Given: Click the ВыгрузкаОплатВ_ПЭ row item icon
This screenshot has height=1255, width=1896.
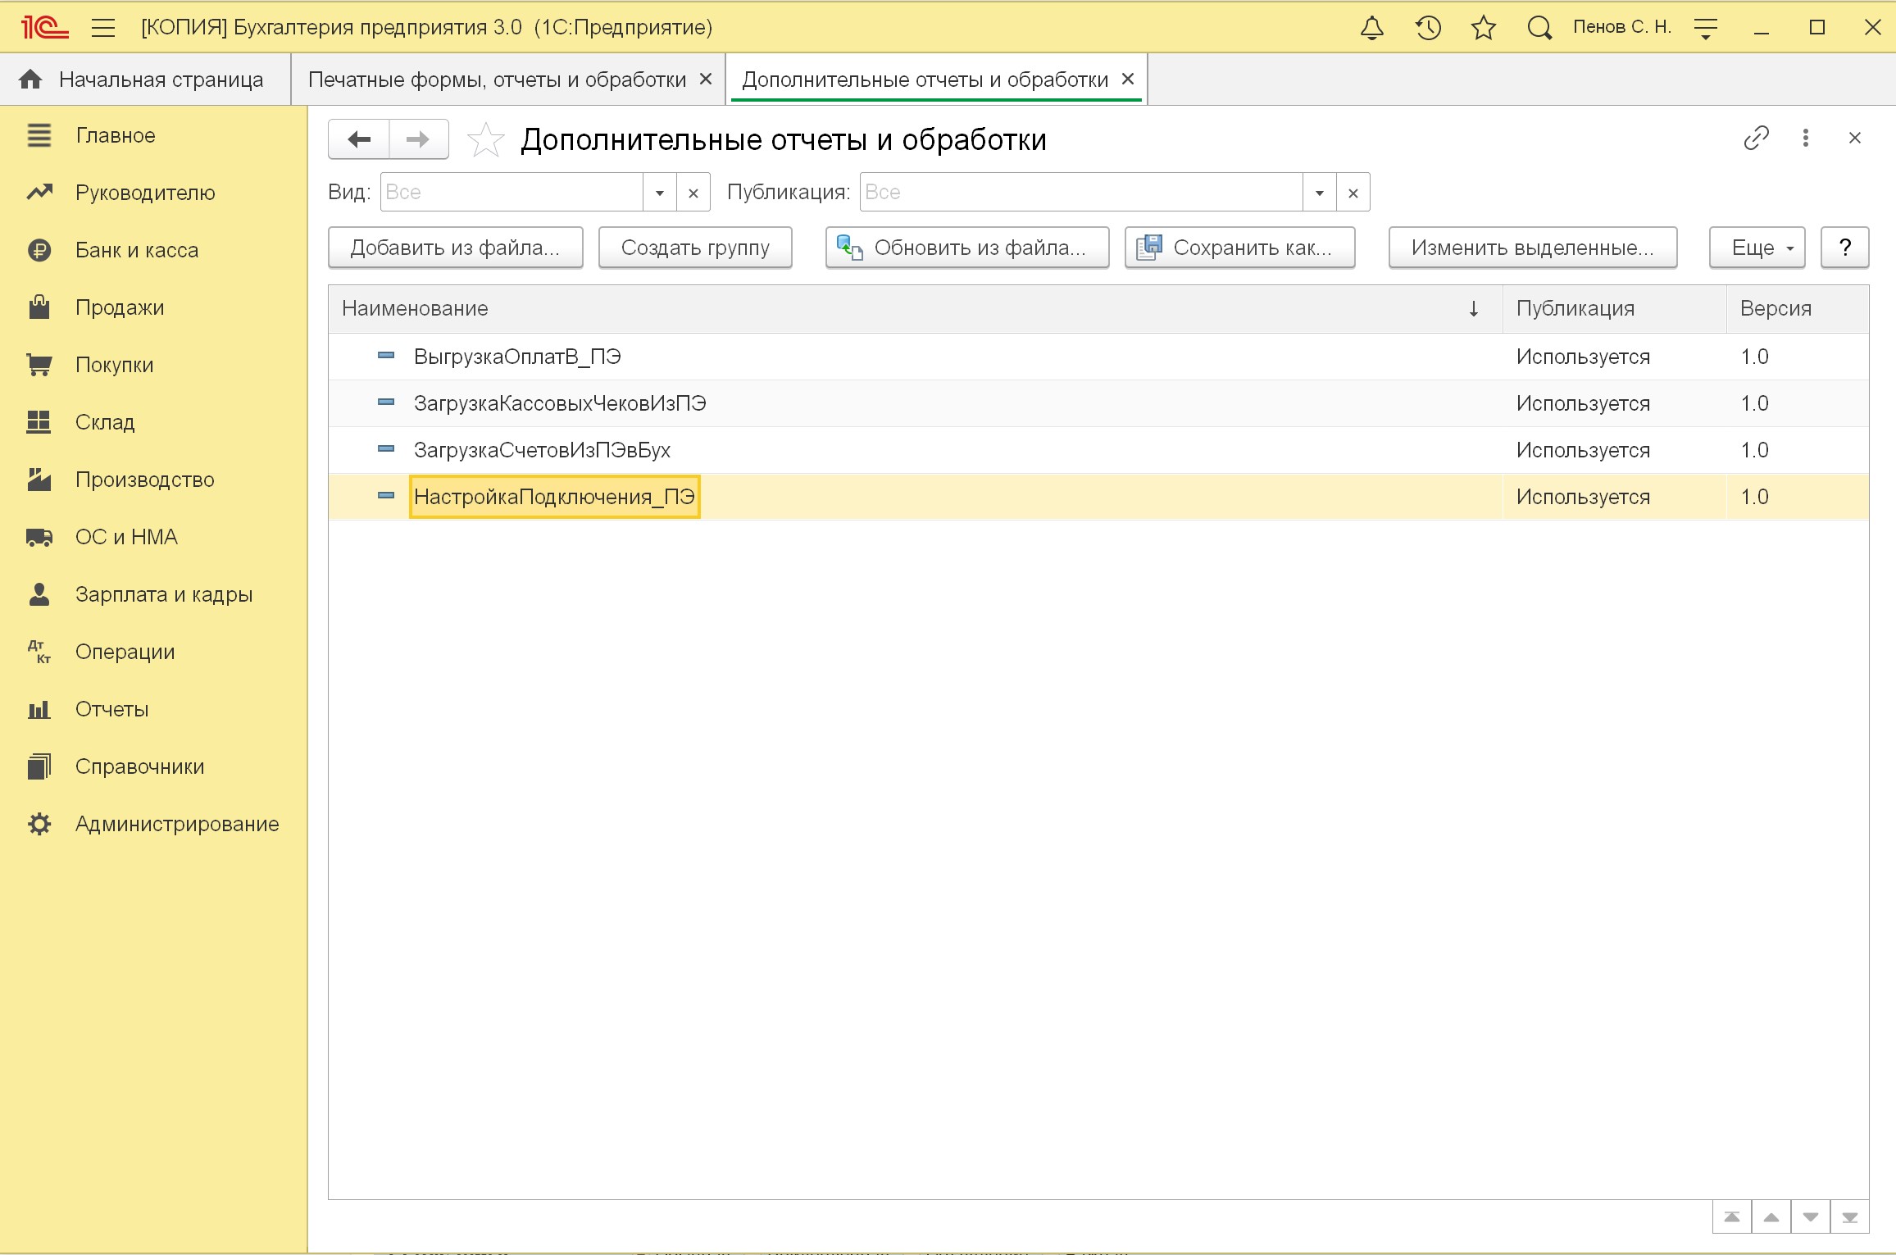Looking at the screenshot, I should pos(386,356).
